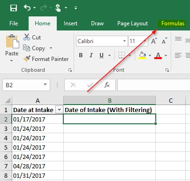Click the Select All corner triangle
Image resolution: width=190 pixels, height=181 pixels.
point(8,100)
